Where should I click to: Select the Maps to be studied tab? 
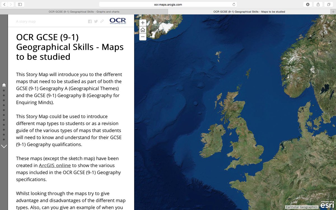pos(249,12)
